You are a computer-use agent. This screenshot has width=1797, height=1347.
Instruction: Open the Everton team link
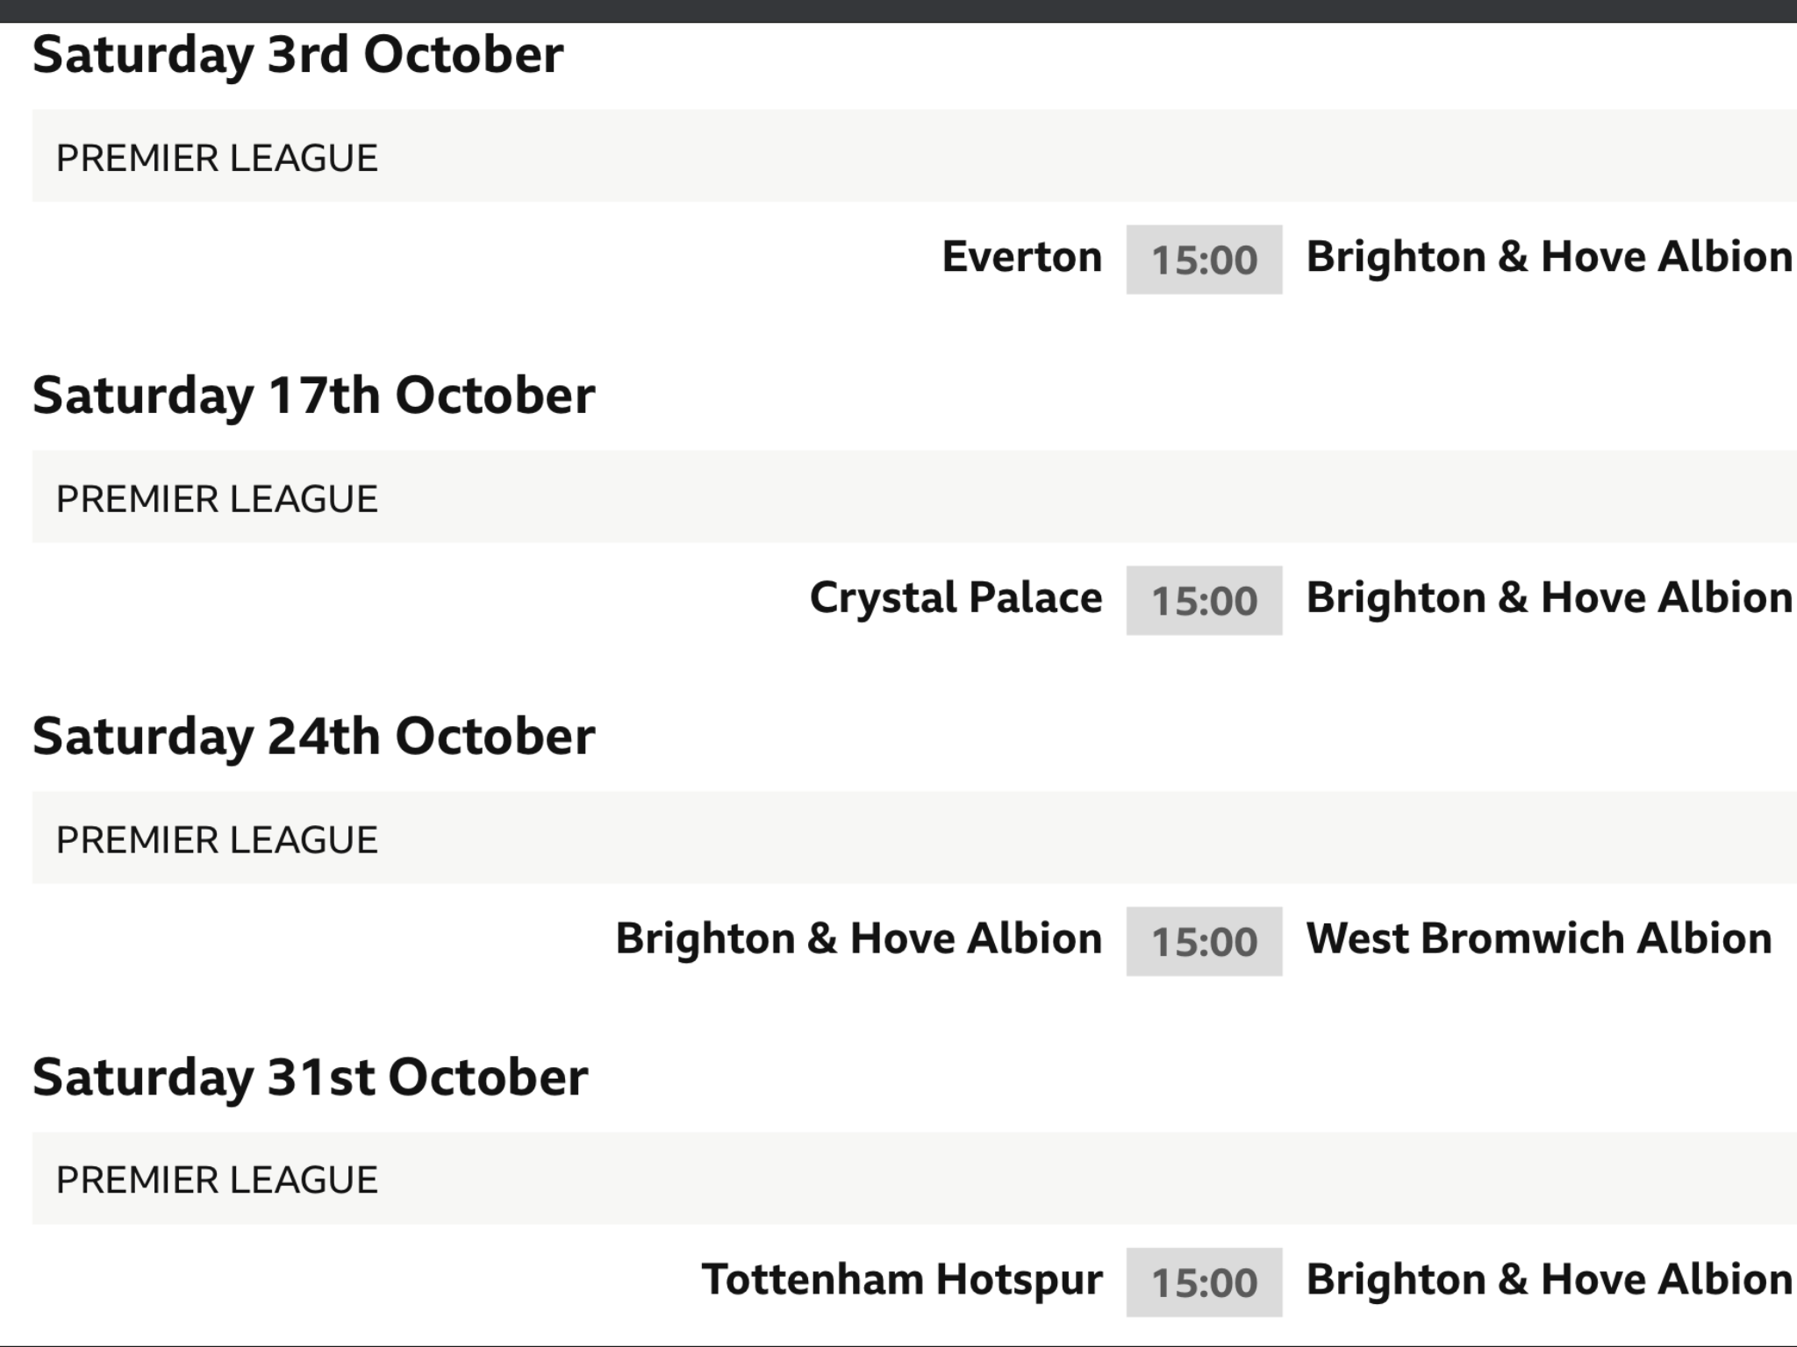click(1021, 258)
